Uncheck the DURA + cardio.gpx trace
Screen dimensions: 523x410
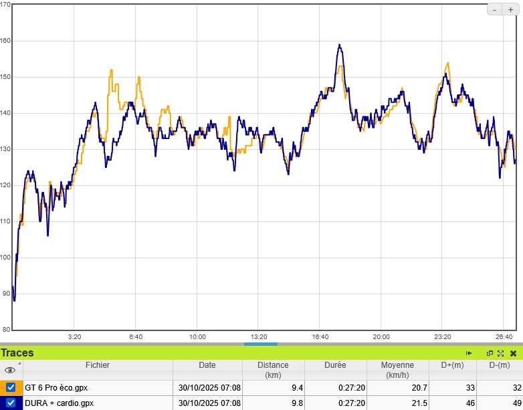[11, 403]
